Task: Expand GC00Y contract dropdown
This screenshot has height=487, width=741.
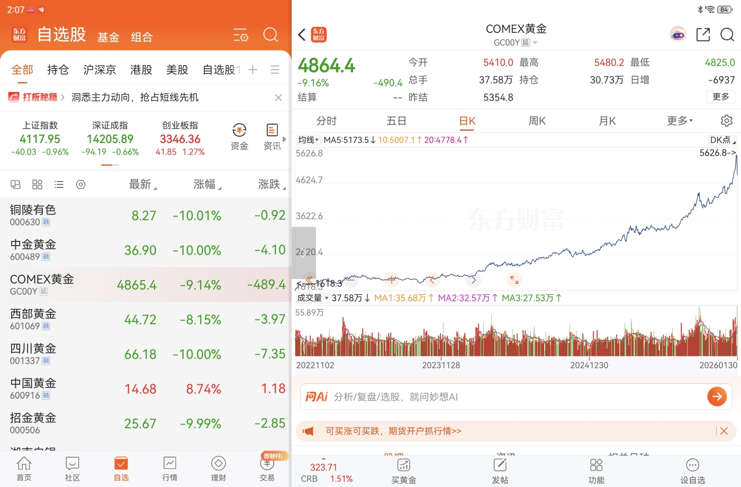Action: coord(516,42)
